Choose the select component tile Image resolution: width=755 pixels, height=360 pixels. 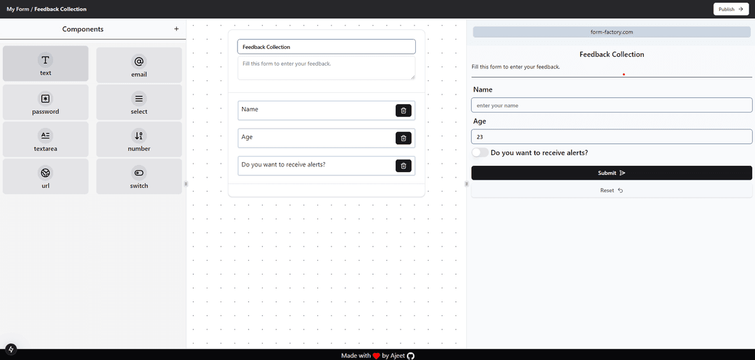point(138,102)
